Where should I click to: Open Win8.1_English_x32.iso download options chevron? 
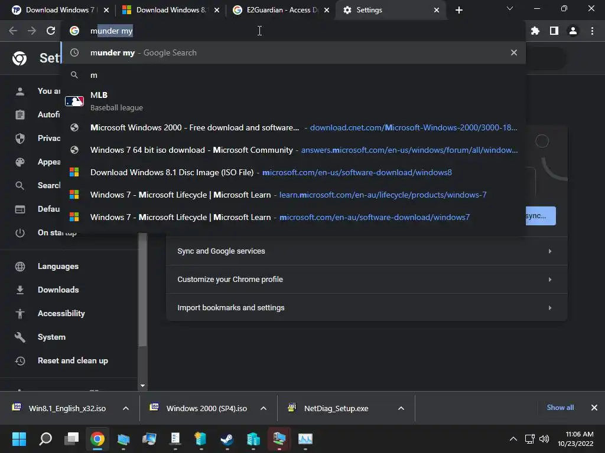coord(126,408)
